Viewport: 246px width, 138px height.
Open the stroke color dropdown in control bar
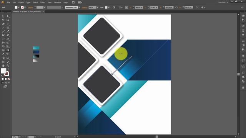point(25,7)
